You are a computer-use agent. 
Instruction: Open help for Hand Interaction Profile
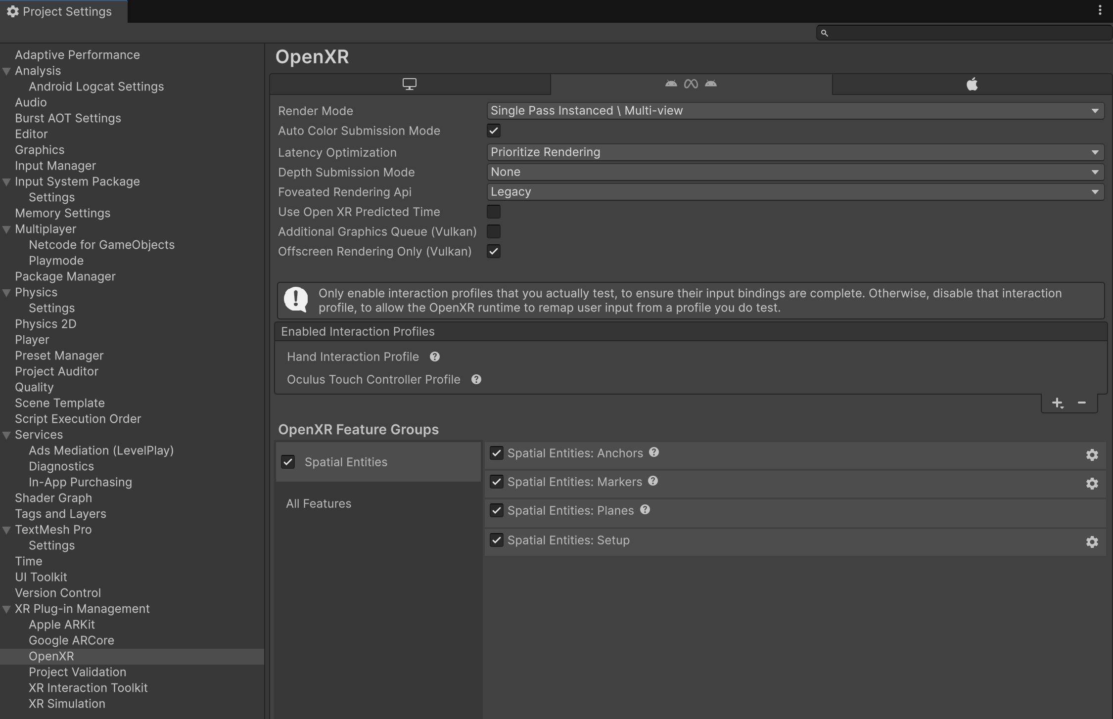(435, 357)
